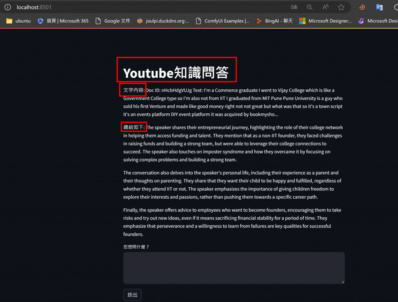This screenshot has height=302, width=398.
Task: Open the Google Translate extension icon
Action: coord(379,7)
